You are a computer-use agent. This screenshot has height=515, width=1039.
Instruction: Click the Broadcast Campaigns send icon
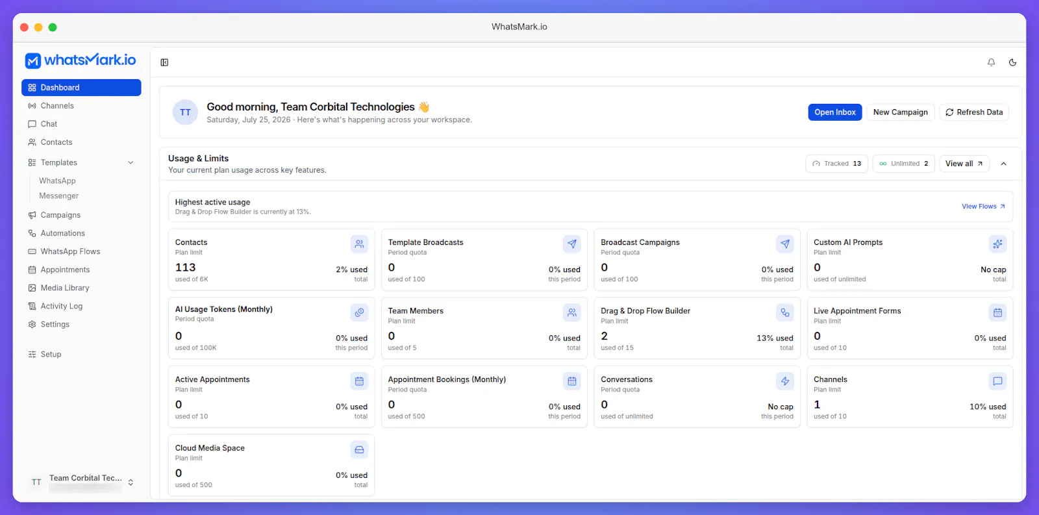click(785, 244)
